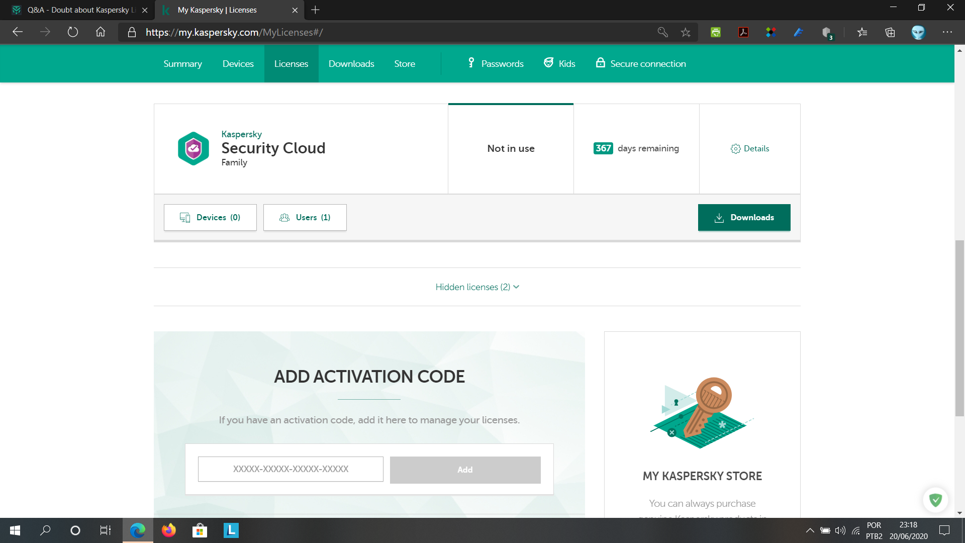Click the Kaspersky shield badge at bottom right

click(x=935, y=500)
